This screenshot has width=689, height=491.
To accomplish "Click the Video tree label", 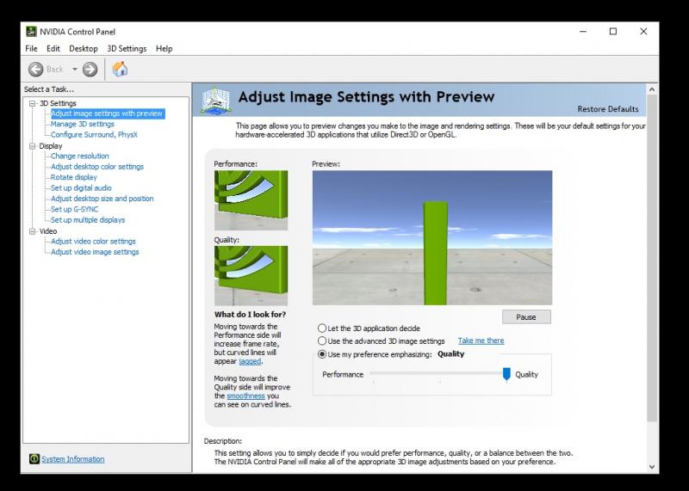I will tap(48, 231).
